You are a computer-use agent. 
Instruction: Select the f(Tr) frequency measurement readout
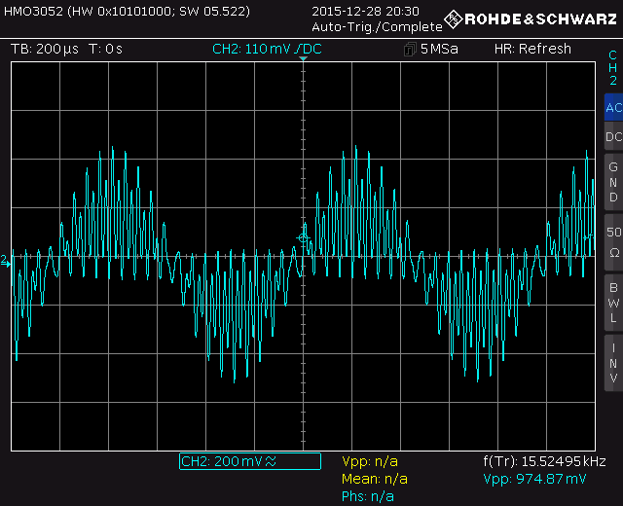[x=544, y=461]
